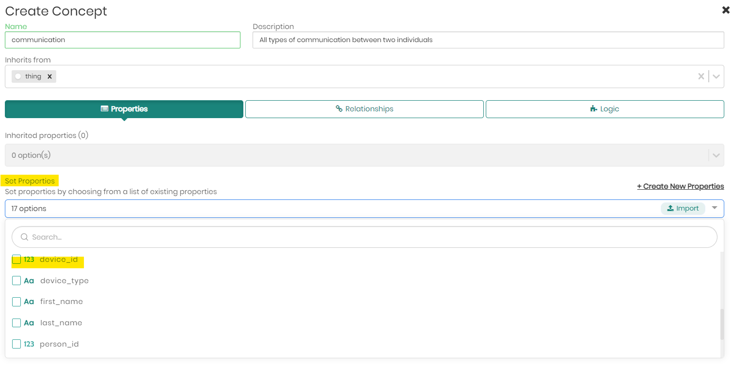Clear all Inherits from selections
This screenshot has height=365, width=733.
tap(701, 76)
